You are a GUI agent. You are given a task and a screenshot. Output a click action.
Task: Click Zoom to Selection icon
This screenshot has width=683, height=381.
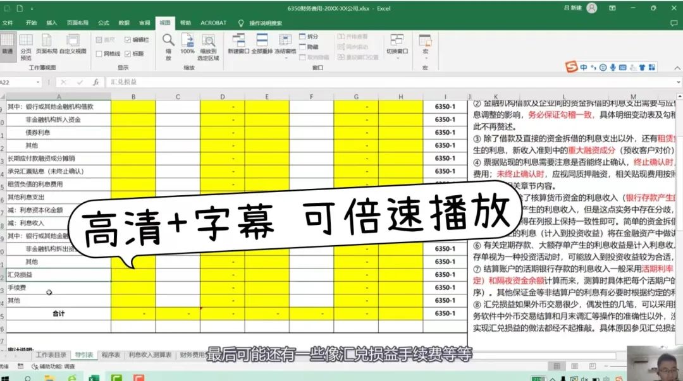point(210,46)
